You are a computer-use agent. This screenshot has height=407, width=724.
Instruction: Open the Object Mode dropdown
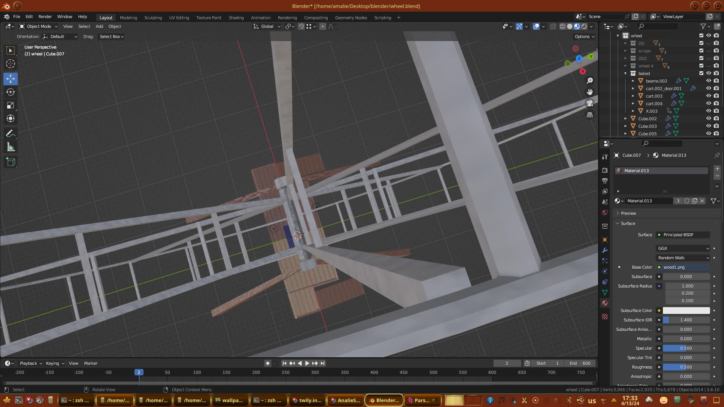38,26
